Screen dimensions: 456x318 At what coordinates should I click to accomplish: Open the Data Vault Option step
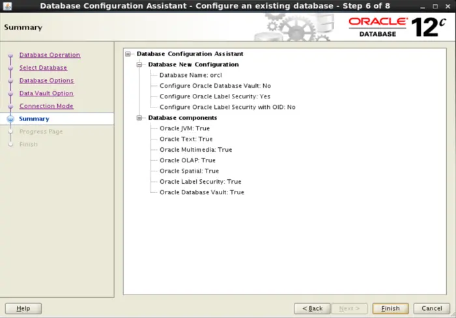pos(46,93)
